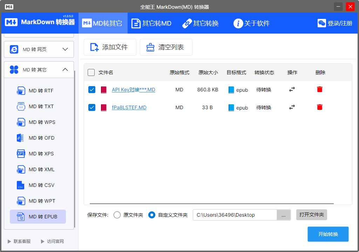Select MD 转 EPUB conversion option

pos(38,217)
